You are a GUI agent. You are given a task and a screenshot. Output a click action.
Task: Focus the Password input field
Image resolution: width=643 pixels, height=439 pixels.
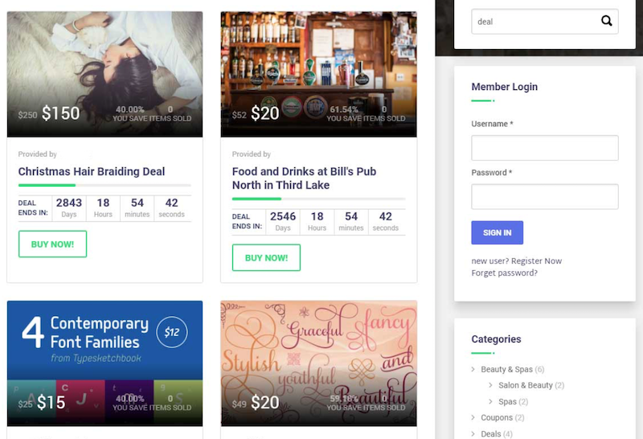click(x=544, y=197)
